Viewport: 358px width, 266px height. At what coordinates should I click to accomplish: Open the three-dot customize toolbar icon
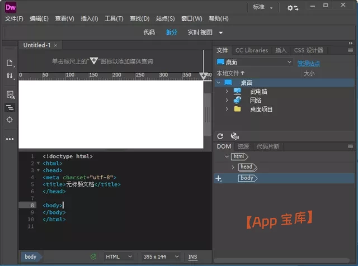[10, 139]
